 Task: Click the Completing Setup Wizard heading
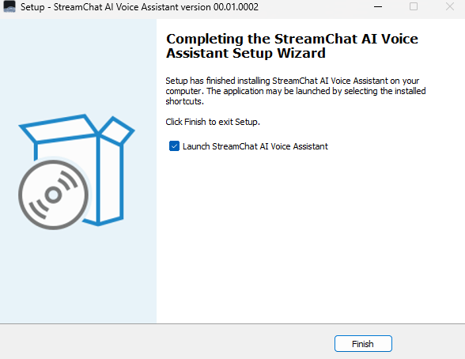point(292,46)
